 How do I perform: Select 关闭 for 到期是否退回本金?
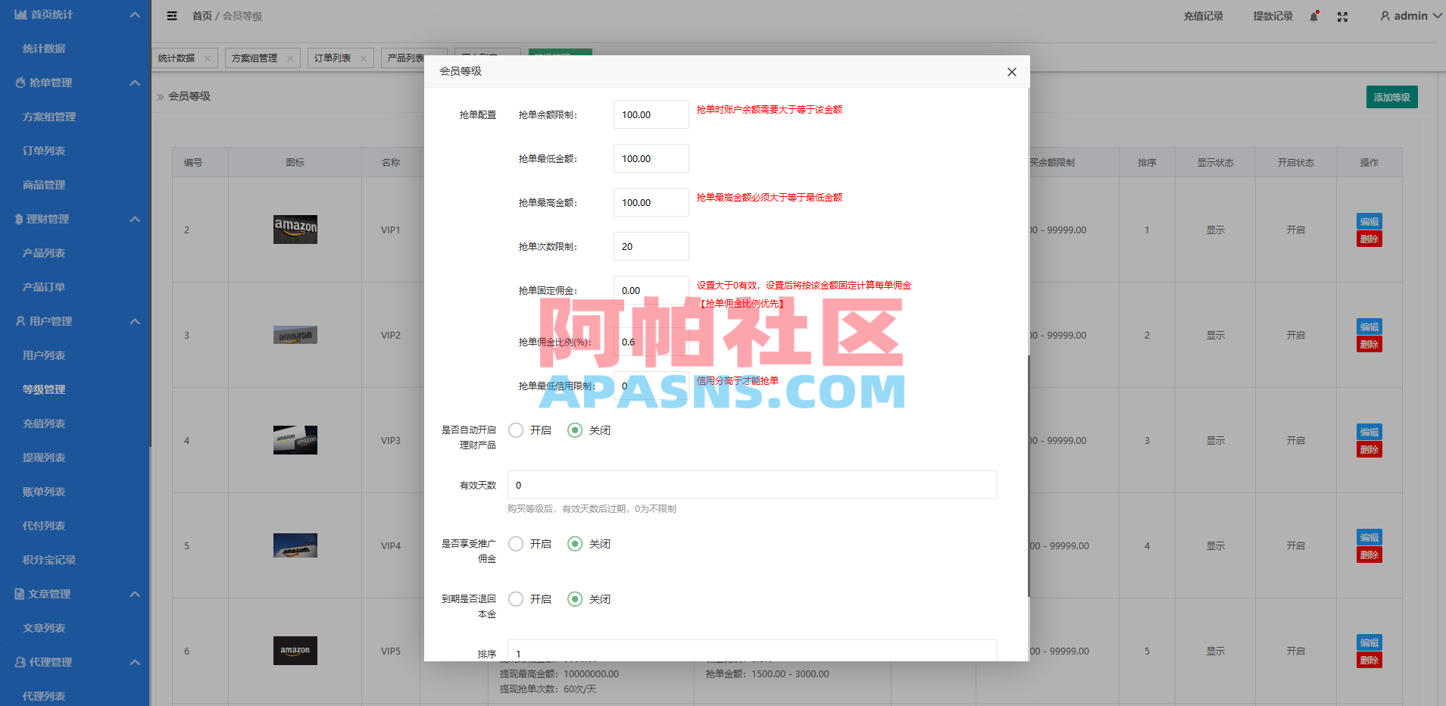(x=576, y=598)
